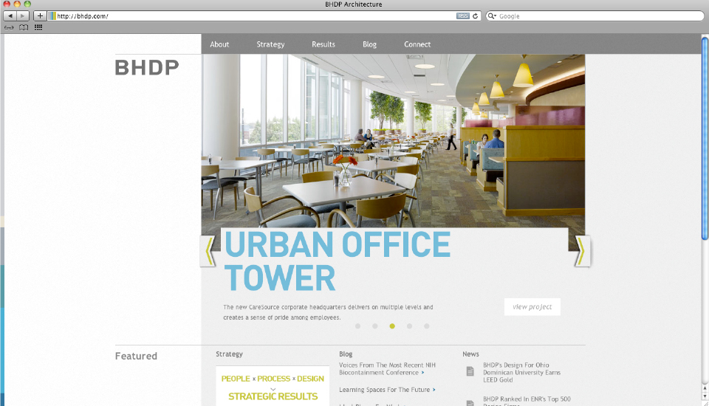This screenshot has height=406, width=709.
Task: Open the Google search magnifier dropdown
Action: click(x=493, y=16)
